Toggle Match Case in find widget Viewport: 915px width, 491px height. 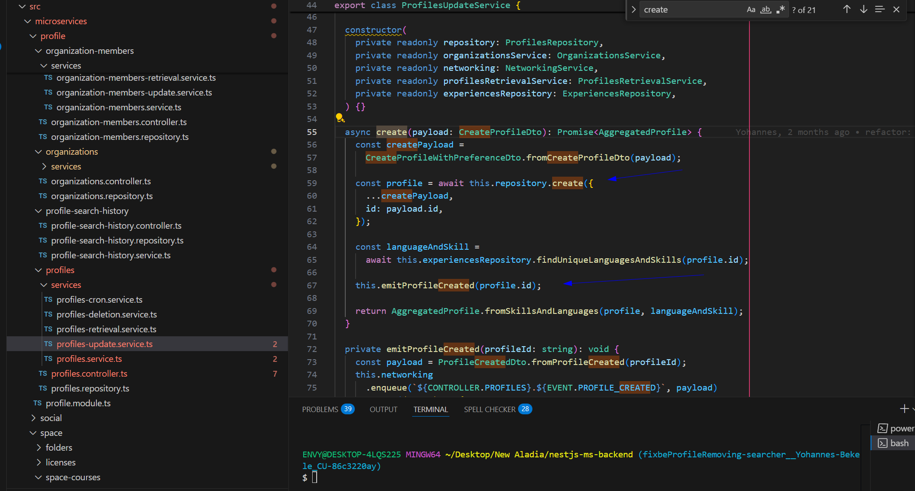click(x=751, y=9)
